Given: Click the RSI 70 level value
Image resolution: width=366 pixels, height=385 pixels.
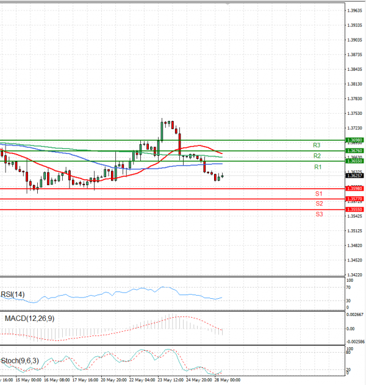Looking at the screenshot, I should click(348, 287).
